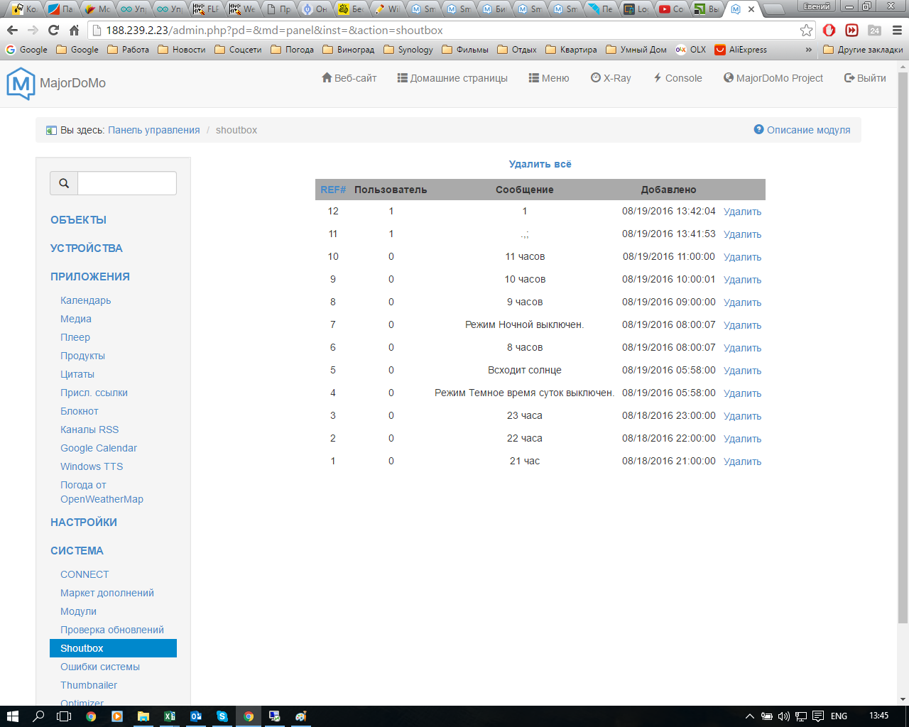Click the Удалить всё link
The image size is (909, 727).
coord(540,164)
